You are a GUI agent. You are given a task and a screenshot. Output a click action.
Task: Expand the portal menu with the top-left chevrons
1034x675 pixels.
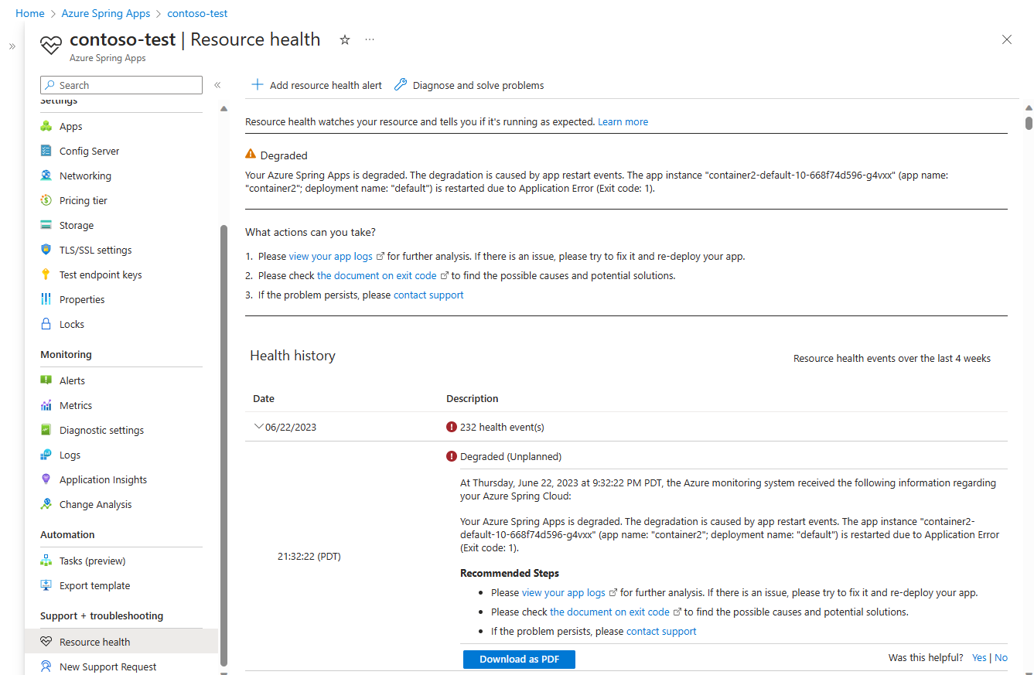point(12,46)
